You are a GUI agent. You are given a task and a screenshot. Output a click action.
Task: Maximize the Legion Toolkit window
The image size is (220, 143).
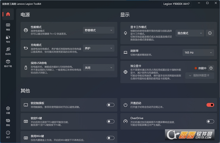207,3
